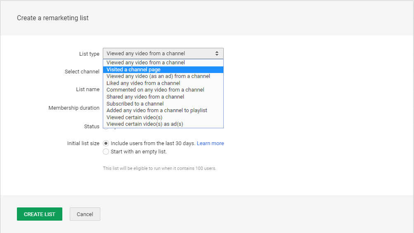Click the 'Create a remarketing list' heading
Image resolution: width=414 pixels, height=233 pixels.
coord(53,18)
